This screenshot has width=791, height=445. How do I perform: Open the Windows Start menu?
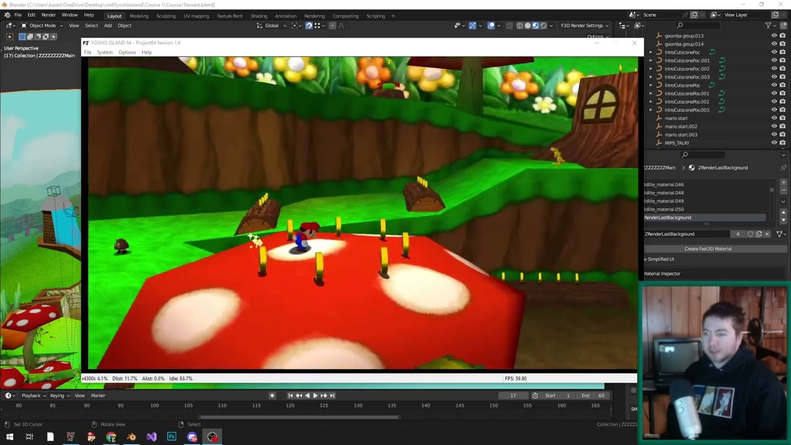(x=9, y=437)
